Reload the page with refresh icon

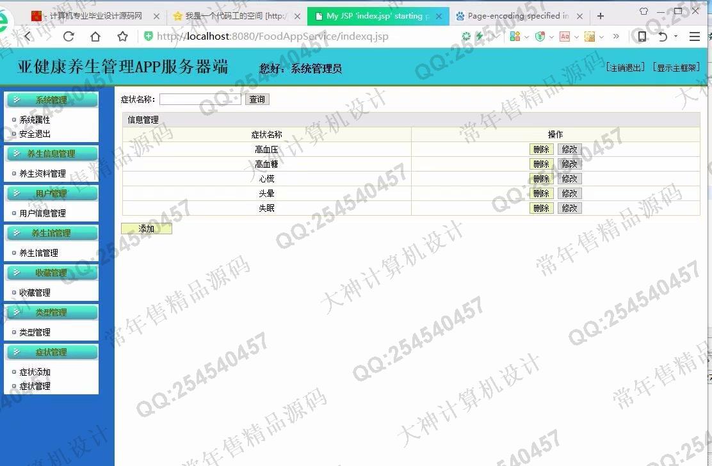coord(69,36)
